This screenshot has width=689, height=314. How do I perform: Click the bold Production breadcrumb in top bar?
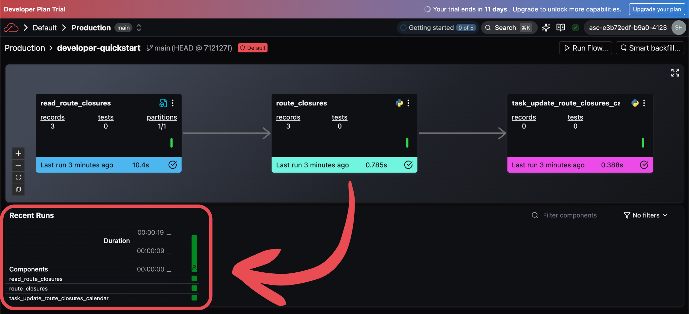(x=91, y=28)
